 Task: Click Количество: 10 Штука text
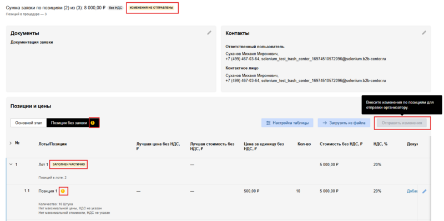point(56,204)
